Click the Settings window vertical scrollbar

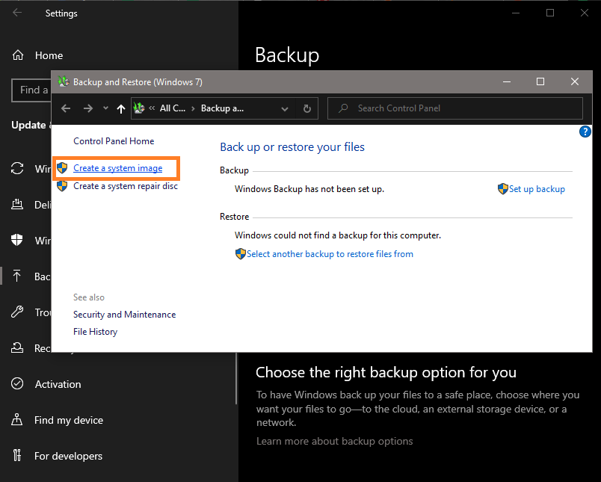click(x=236, y=379)
